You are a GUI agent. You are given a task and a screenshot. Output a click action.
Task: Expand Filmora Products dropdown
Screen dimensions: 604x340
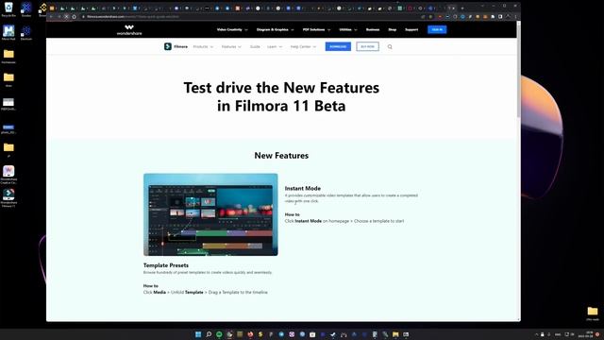(x=203, y=46)
